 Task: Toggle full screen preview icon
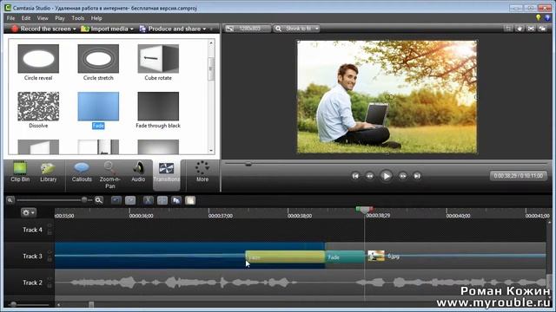[x=531, y=29]
